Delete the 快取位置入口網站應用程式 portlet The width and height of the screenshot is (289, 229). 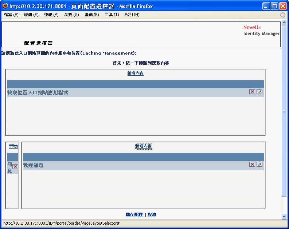(x=252, y=92)
